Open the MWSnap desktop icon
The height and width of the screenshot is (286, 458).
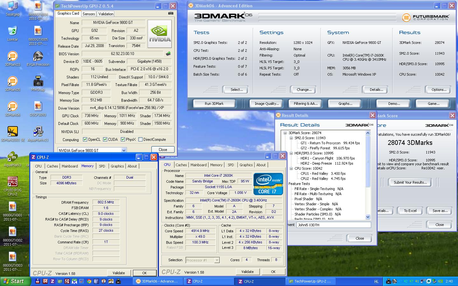[x=38, y=82]
